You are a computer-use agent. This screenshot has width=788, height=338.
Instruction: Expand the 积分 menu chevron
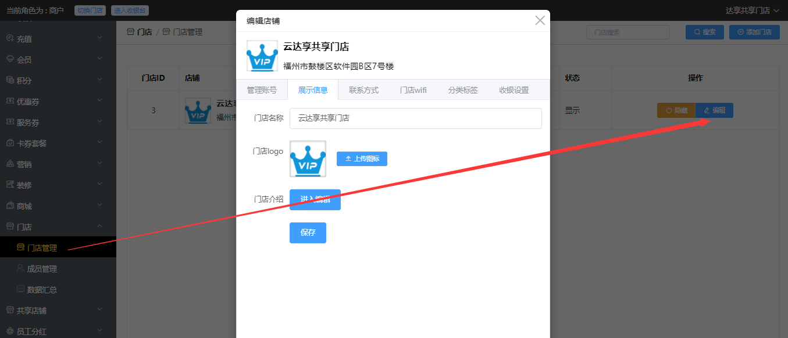(x=99, y=80)
